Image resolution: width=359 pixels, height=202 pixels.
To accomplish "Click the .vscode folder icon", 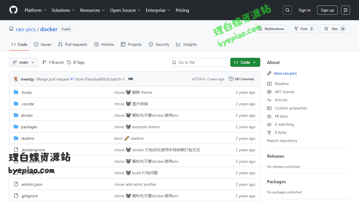I will click(16, 104).
